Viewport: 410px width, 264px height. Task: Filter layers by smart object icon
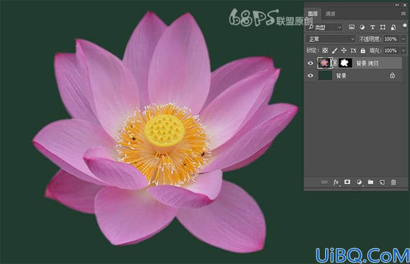click(x=394, y=27)
